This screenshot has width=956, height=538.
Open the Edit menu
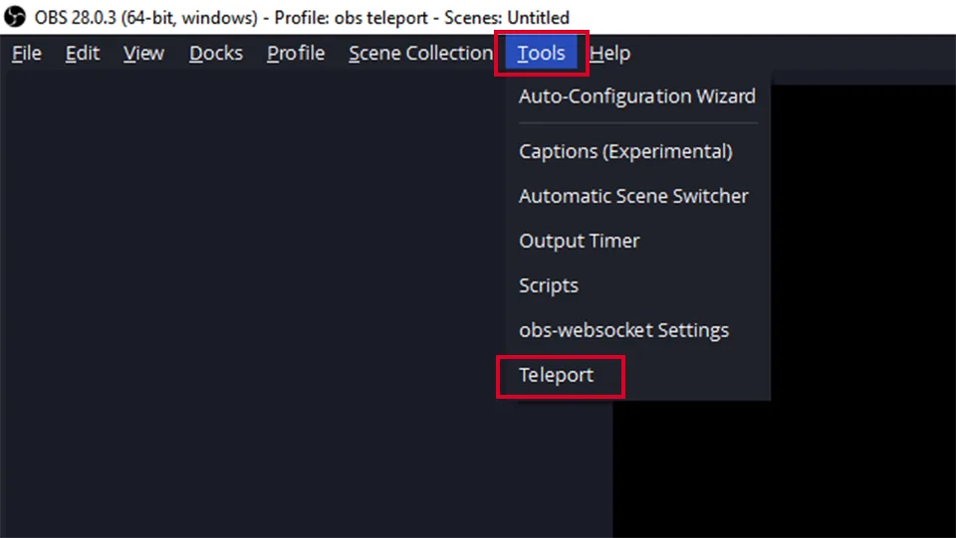[x=83, y=54]
